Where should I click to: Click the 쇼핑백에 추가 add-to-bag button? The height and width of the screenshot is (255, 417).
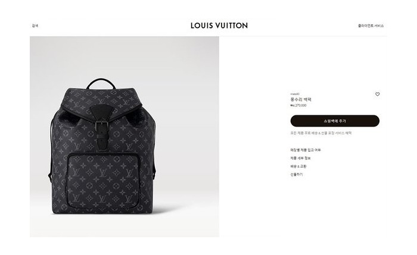tap(335, 121)
